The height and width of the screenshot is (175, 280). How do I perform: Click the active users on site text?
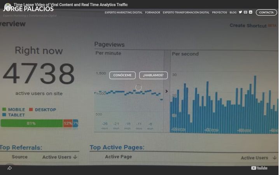(39, 93)
